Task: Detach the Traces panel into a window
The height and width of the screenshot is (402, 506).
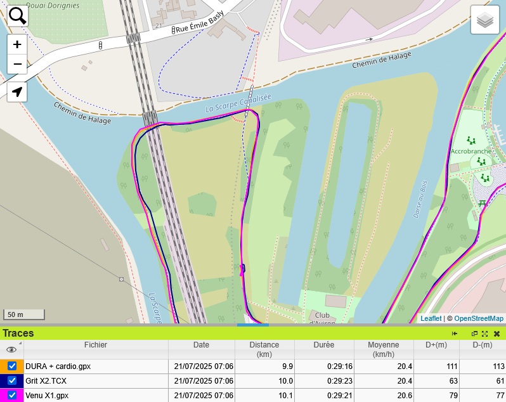Action: point(474,334)
